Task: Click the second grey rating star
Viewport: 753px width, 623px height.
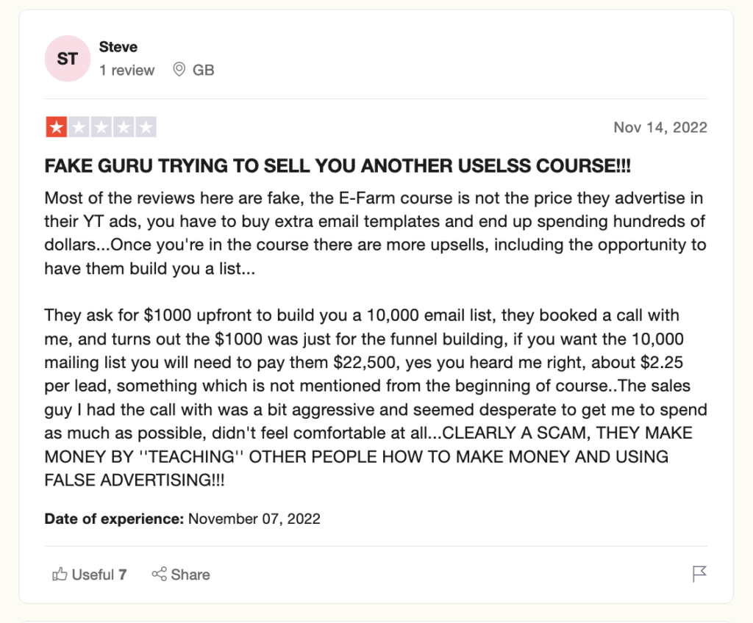Action: point(79,127)
